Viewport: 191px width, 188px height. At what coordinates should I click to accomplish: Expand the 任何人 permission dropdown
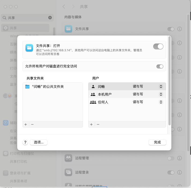161,102
